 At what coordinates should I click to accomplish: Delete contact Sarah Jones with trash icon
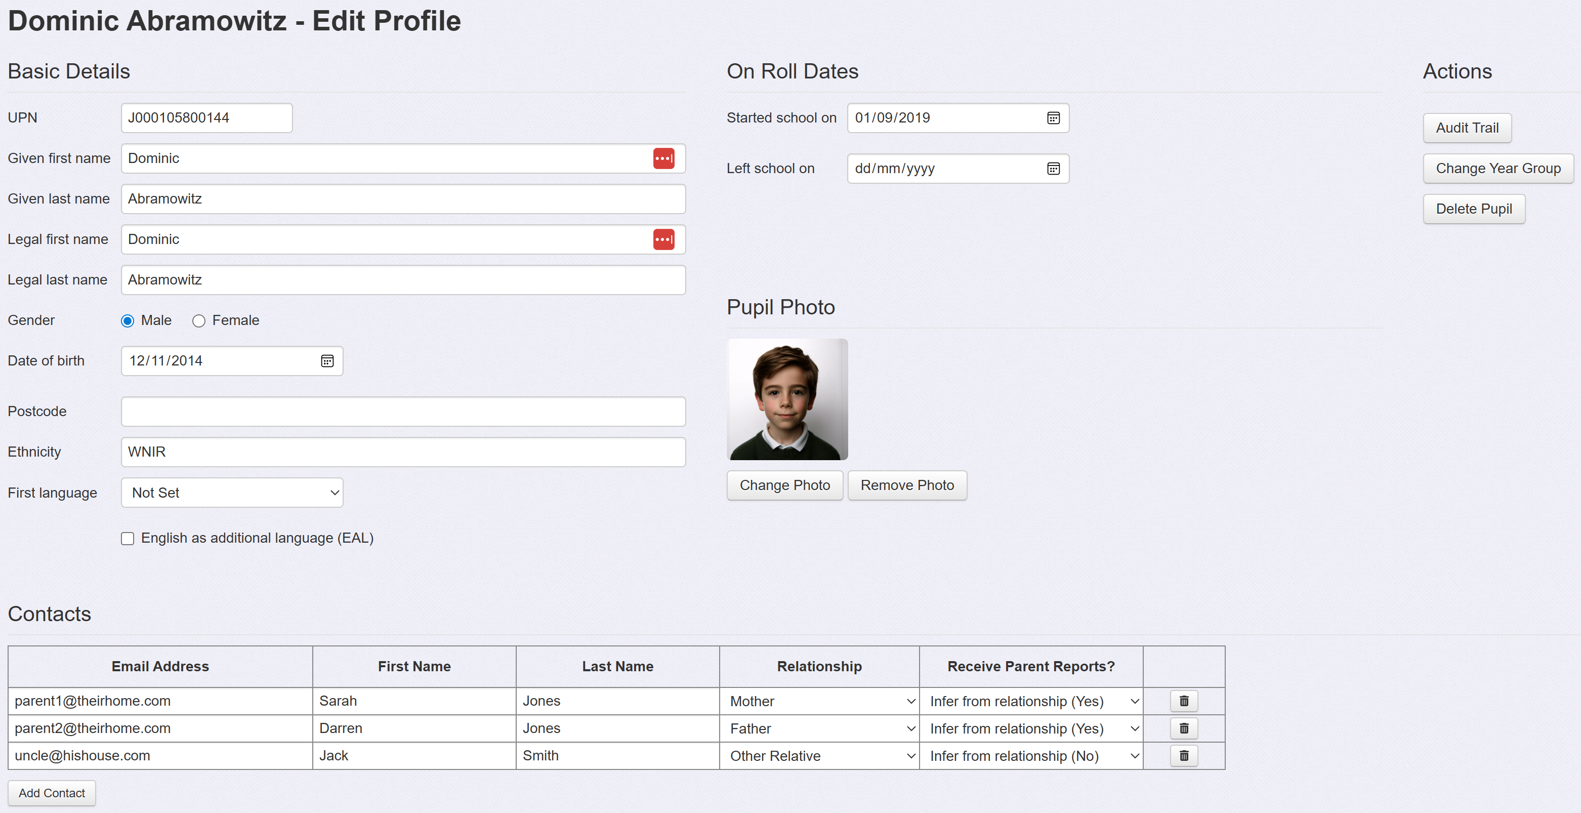[1184, 701]
